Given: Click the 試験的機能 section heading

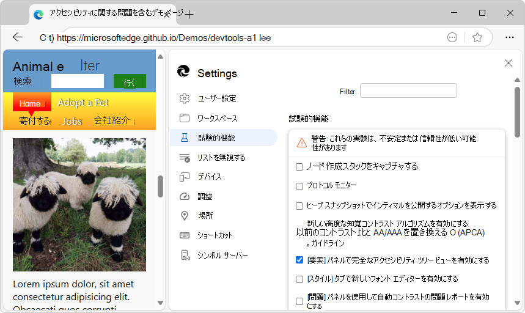Looking at the screenshot, I should pyautogui.click(x=309, y=119).
